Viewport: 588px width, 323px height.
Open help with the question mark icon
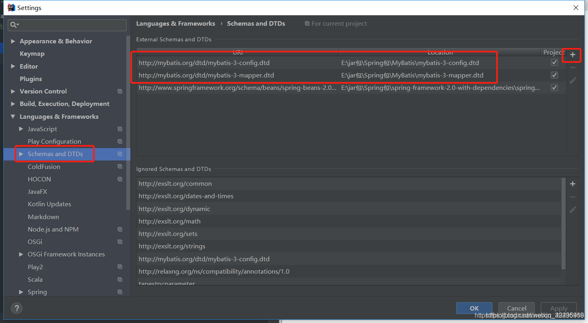point(16,308)
